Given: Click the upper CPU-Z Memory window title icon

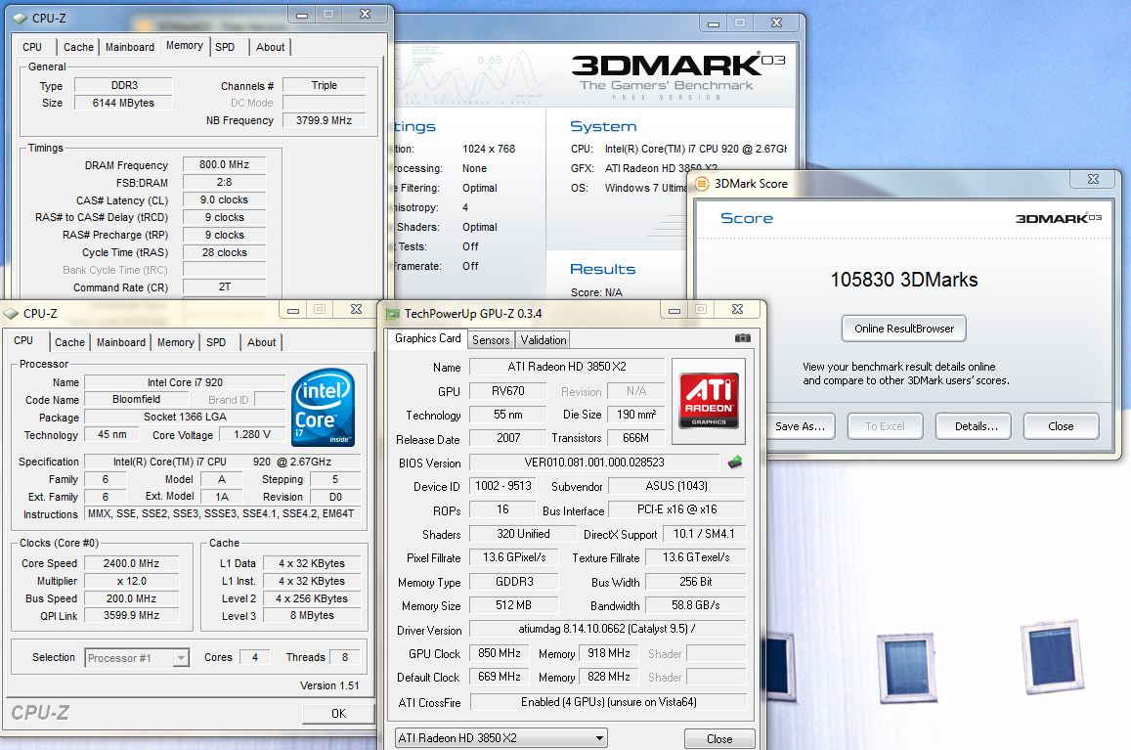Looking at the screenshot, I should click(20, 18).
